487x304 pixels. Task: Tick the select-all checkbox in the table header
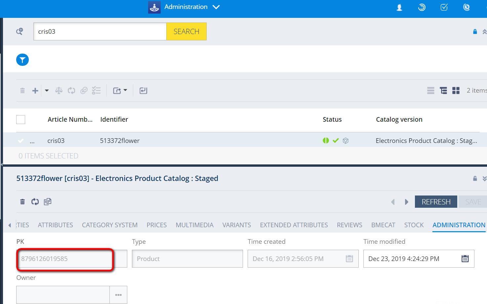(x=20, y=119)
